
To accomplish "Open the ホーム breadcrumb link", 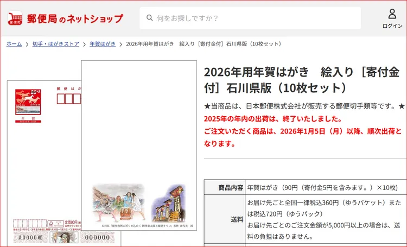I will click(x=14, y=44).
